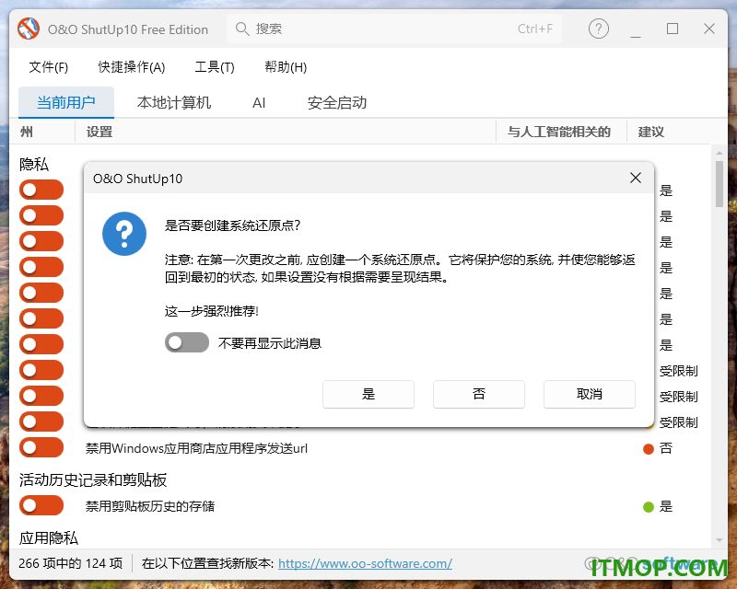
Task: Click the 是否要创建系统还原点? dialog question text
Action: pos(232,225)
